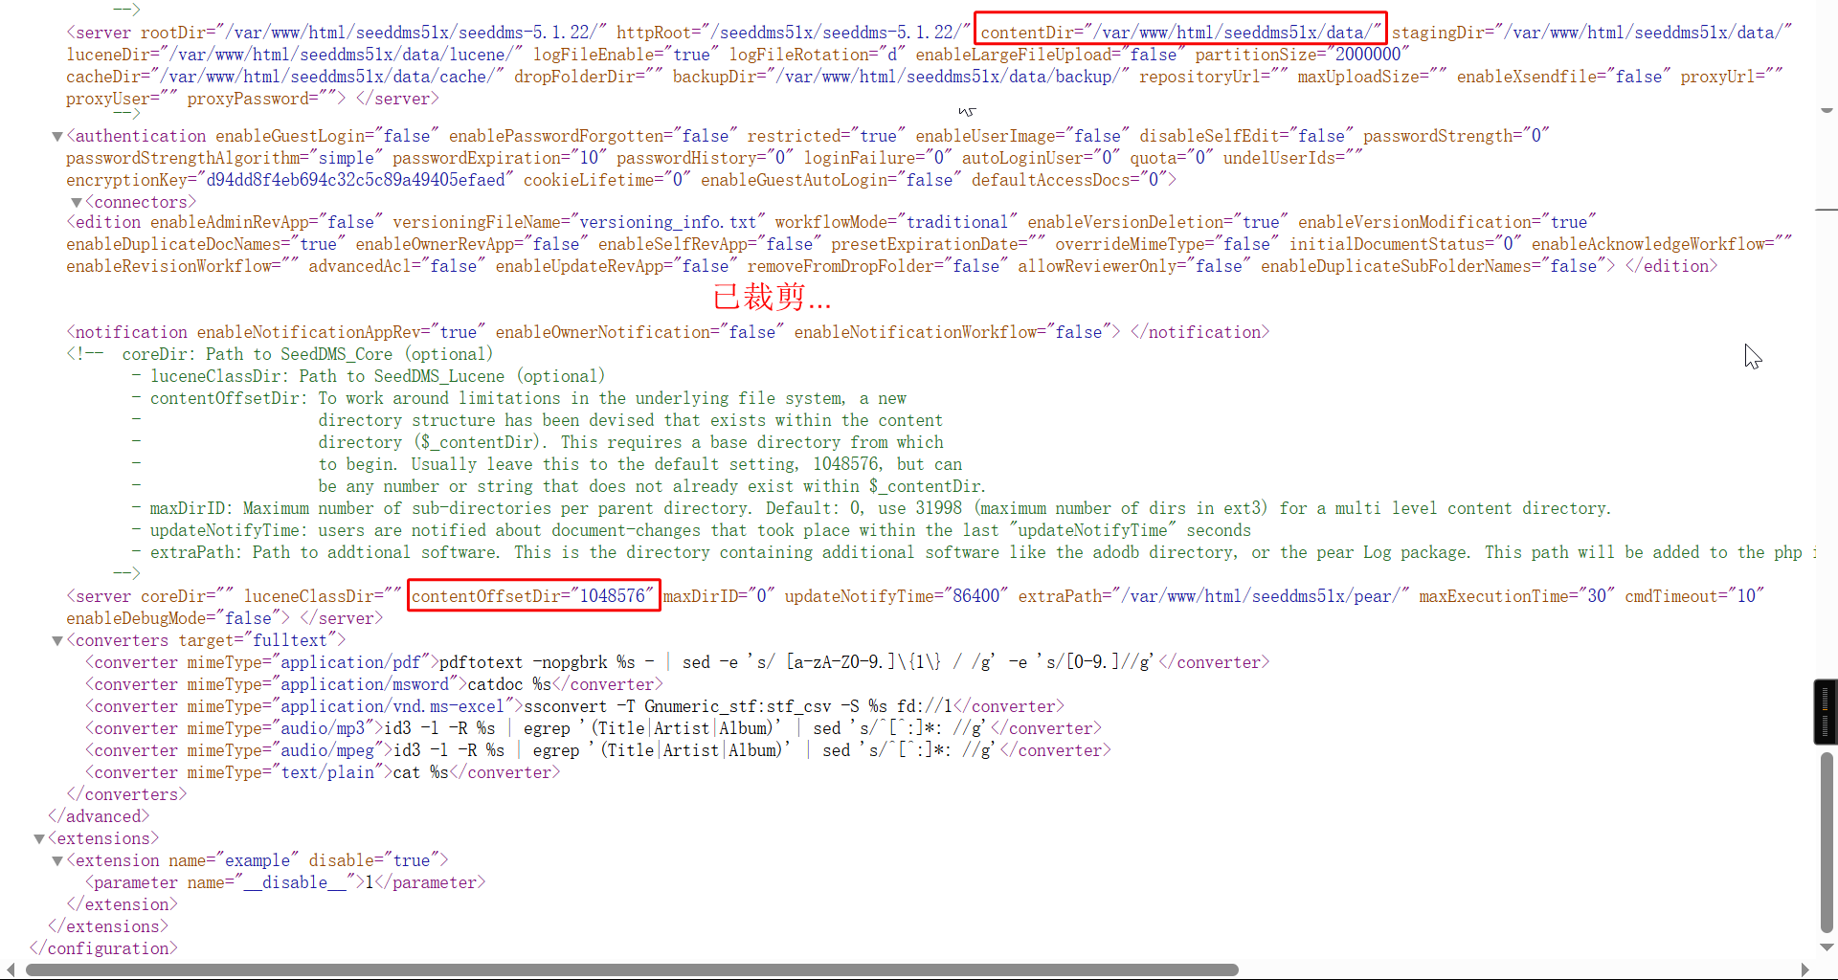Click the encryptionKey attribute value
1838x980 pixels.
click(x=355, y=181)
